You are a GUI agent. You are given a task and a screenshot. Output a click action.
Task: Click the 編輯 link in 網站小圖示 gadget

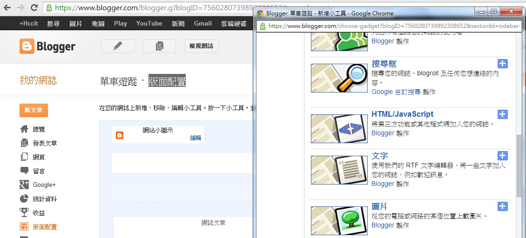196,138
